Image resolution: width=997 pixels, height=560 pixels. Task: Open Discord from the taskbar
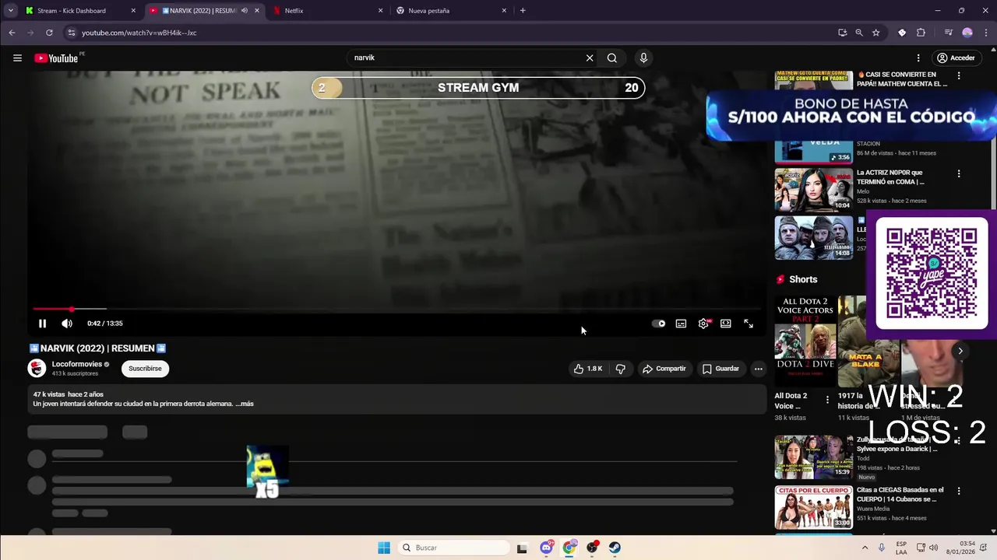tap(547, 548)
